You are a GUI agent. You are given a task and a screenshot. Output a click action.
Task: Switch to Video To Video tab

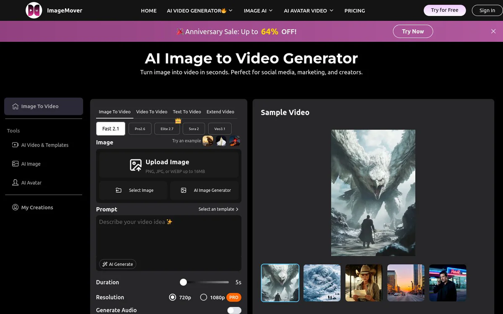point(152,112)
